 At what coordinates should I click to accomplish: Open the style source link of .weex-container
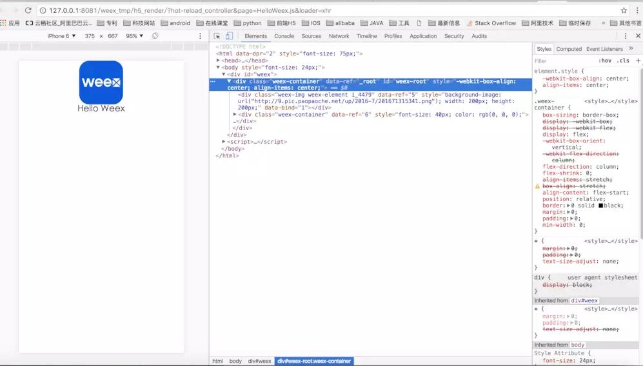(x=611, y=101)
